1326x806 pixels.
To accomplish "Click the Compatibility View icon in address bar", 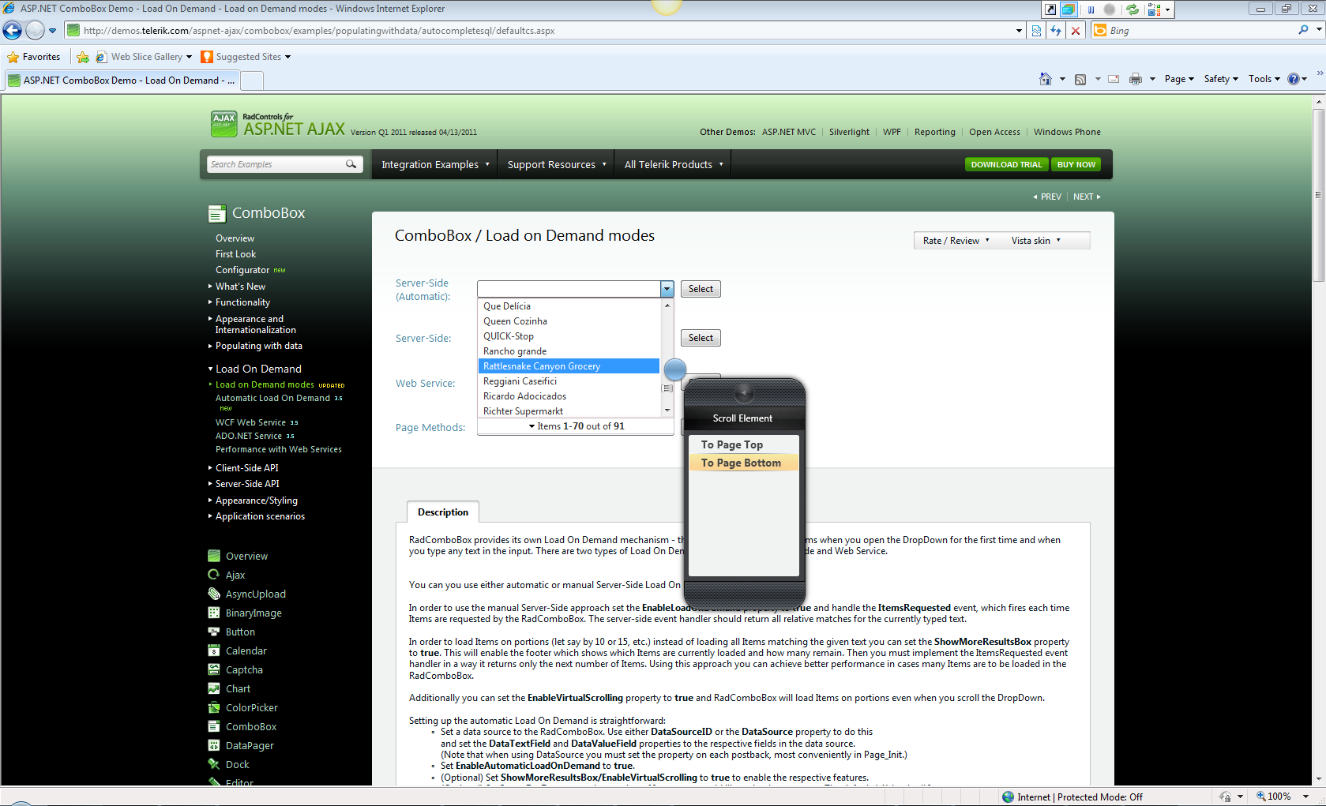I will pos(1037,31).
